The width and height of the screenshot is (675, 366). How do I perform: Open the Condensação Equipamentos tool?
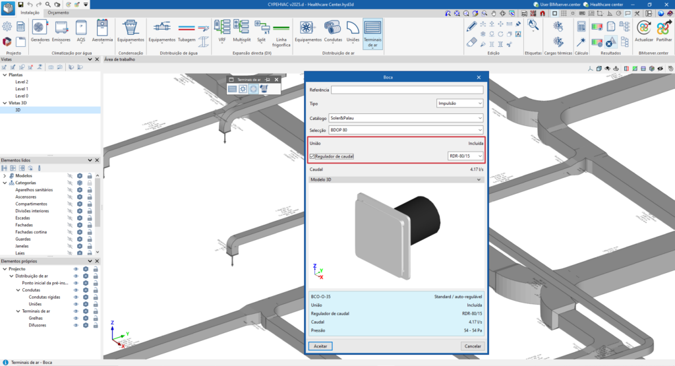[x=131, y=32]
